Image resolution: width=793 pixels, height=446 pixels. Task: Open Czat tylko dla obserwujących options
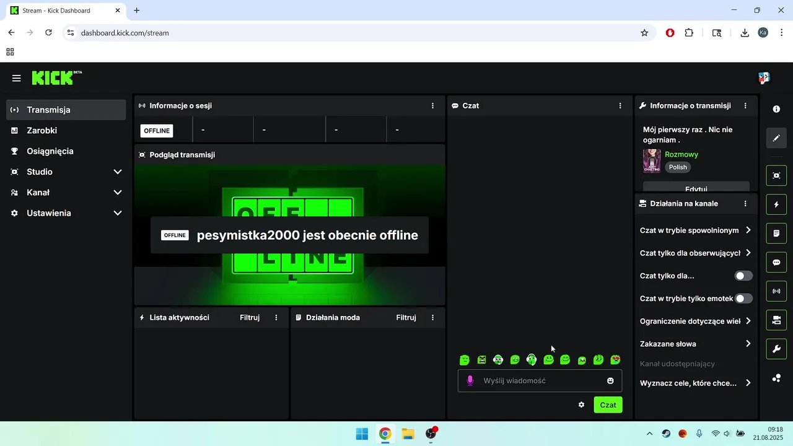[696, 253]
